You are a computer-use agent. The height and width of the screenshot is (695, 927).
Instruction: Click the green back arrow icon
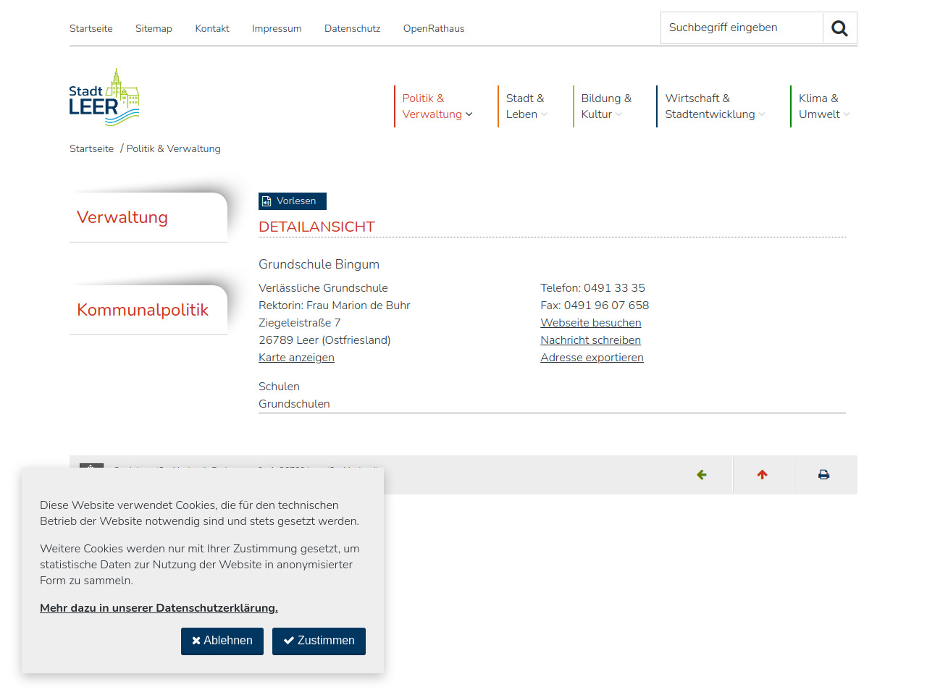click(x=701, y=475)
